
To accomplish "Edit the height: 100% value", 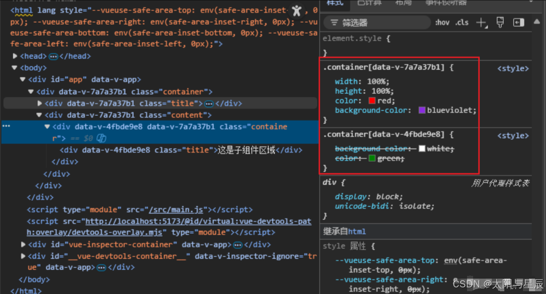I will tap(382, 91).
